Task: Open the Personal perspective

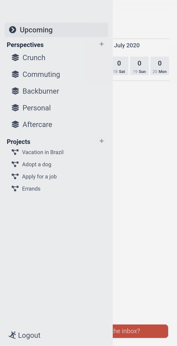Action: click(37, 108)
